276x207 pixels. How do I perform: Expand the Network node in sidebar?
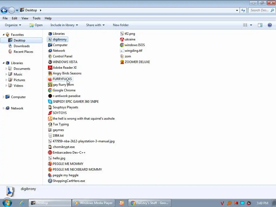coord(4,108)
